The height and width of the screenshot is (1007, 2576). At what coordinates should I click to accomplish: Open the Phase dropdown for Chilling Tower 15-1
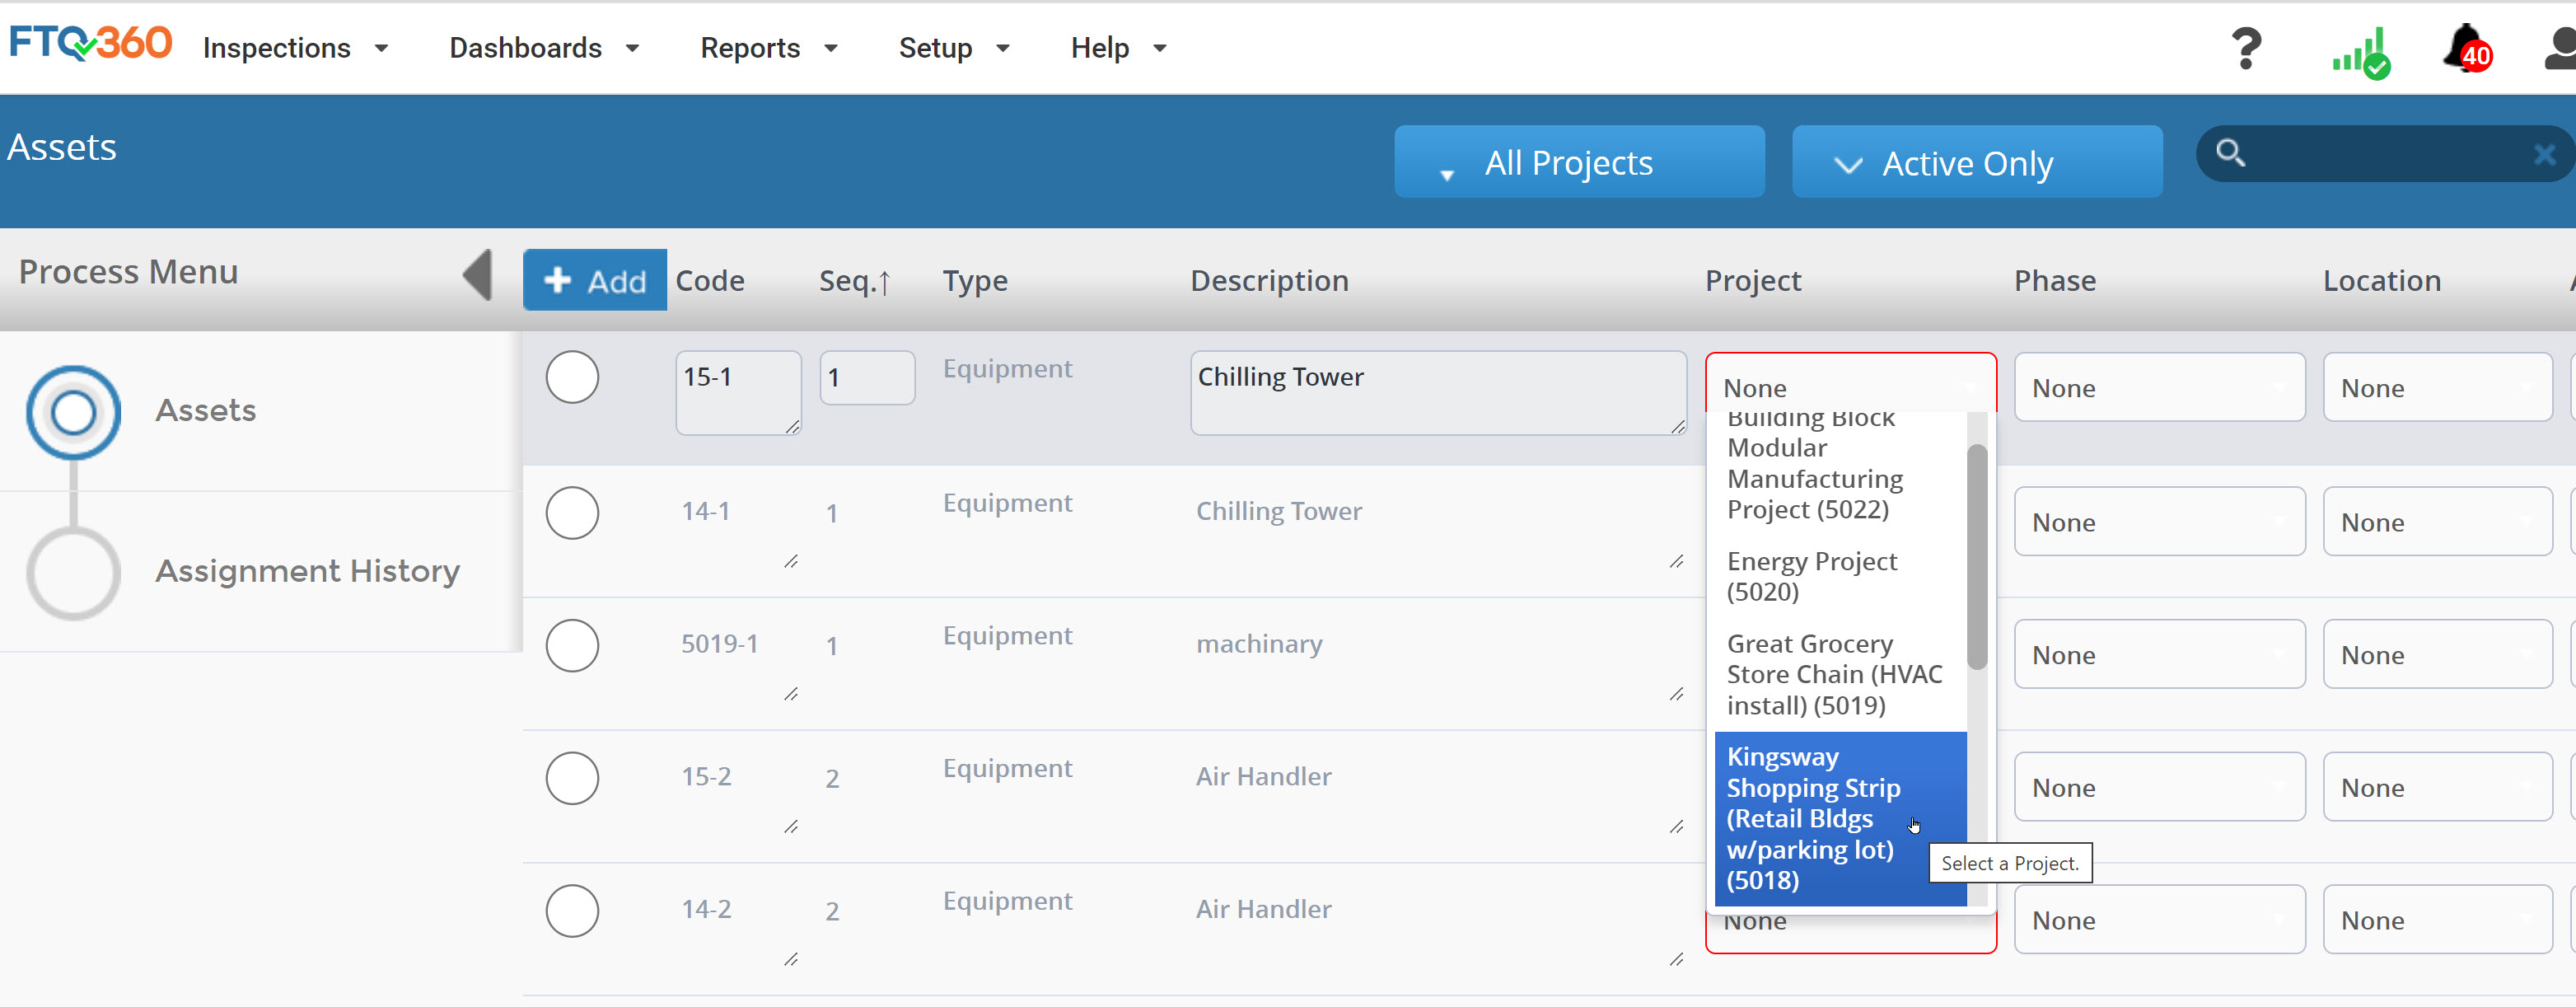tap(2159, 387)
